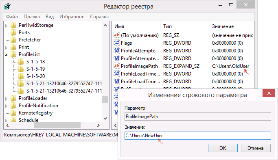Expand the Print tree node
Viewport: 278px width, 160px height.
(7, 48)
